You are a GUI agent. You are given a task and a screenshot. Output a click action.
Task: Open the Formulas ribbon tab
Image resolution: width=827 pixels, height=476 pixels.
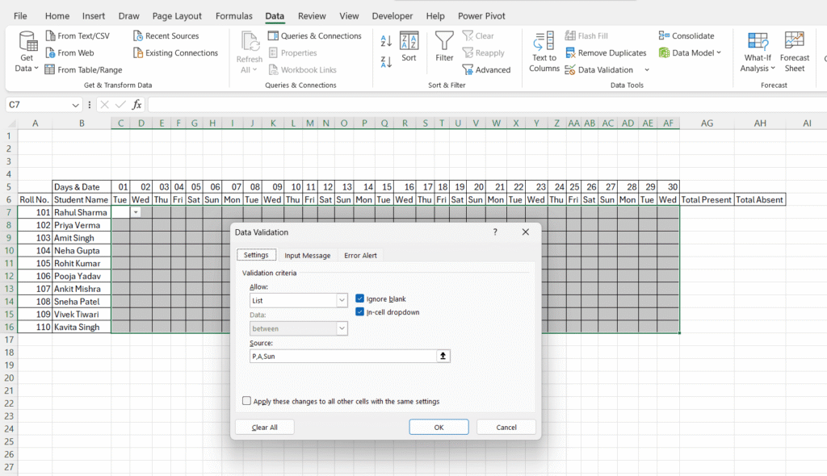pos(233,16)
